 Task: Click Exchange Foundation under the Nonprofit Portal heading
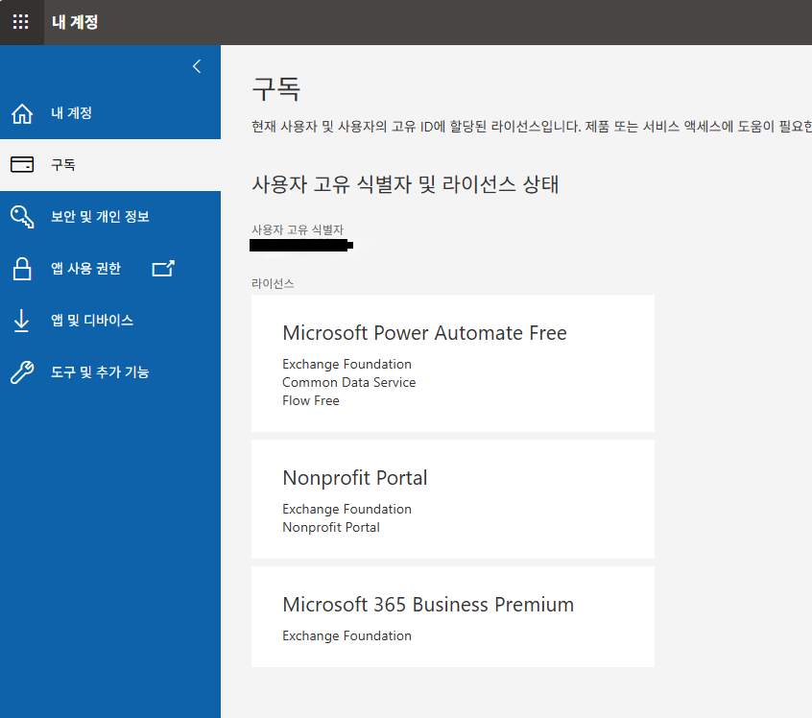pyautogui.click(x=346, y=510)
